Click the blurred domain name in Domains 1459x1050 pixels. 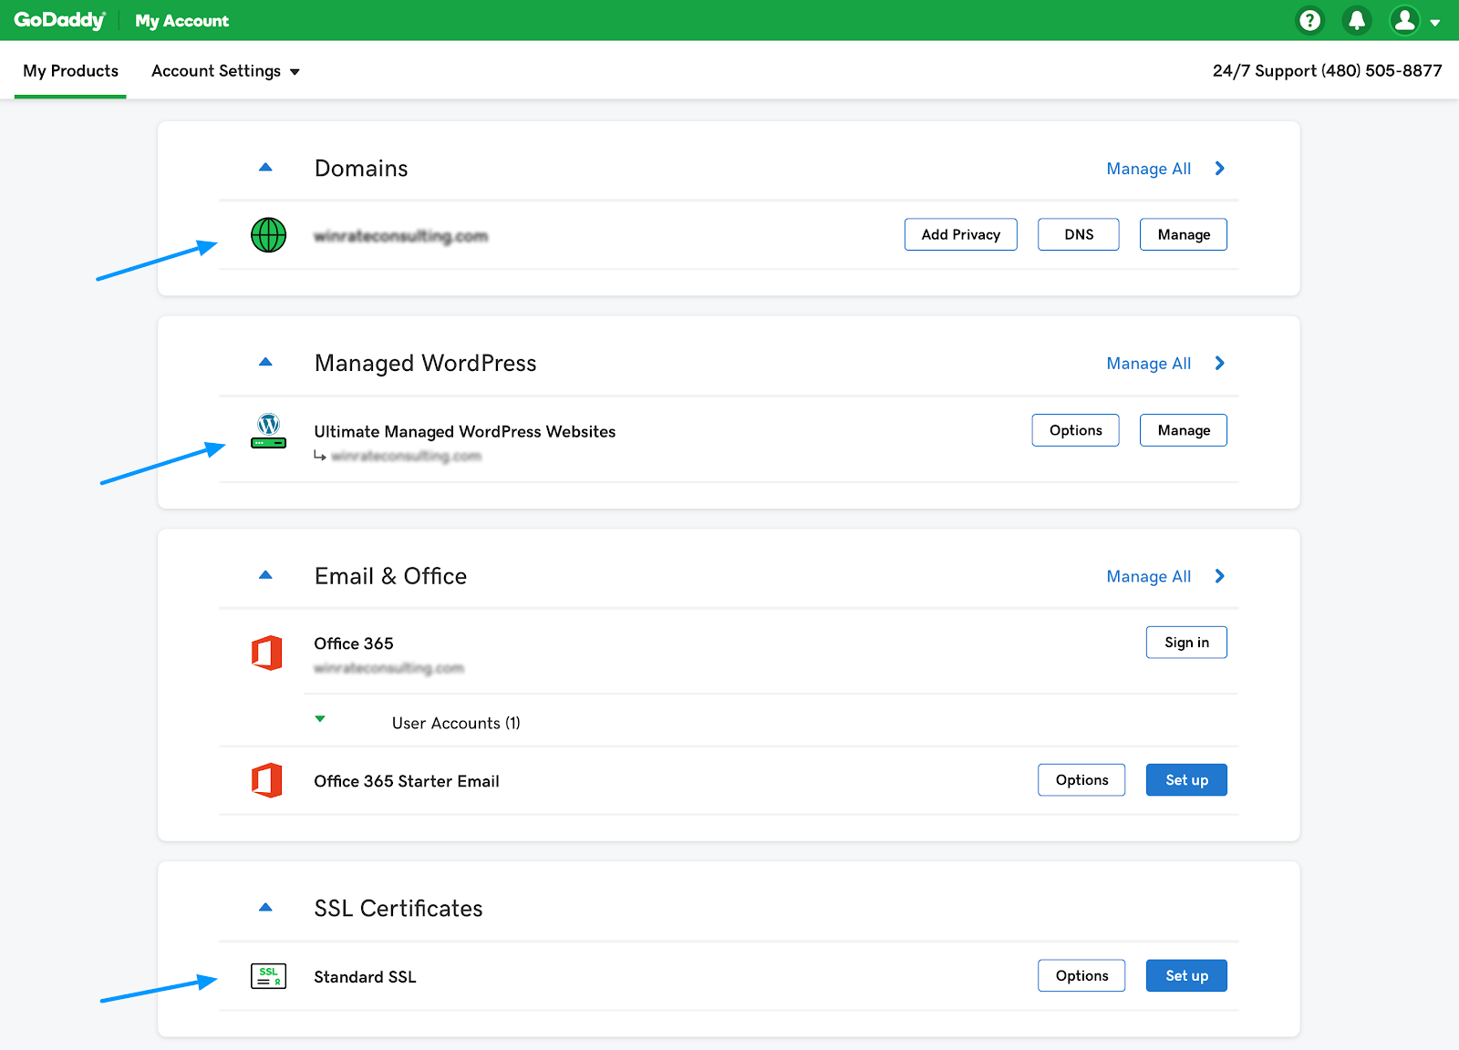pyautogui.click(x=401, y=236)
